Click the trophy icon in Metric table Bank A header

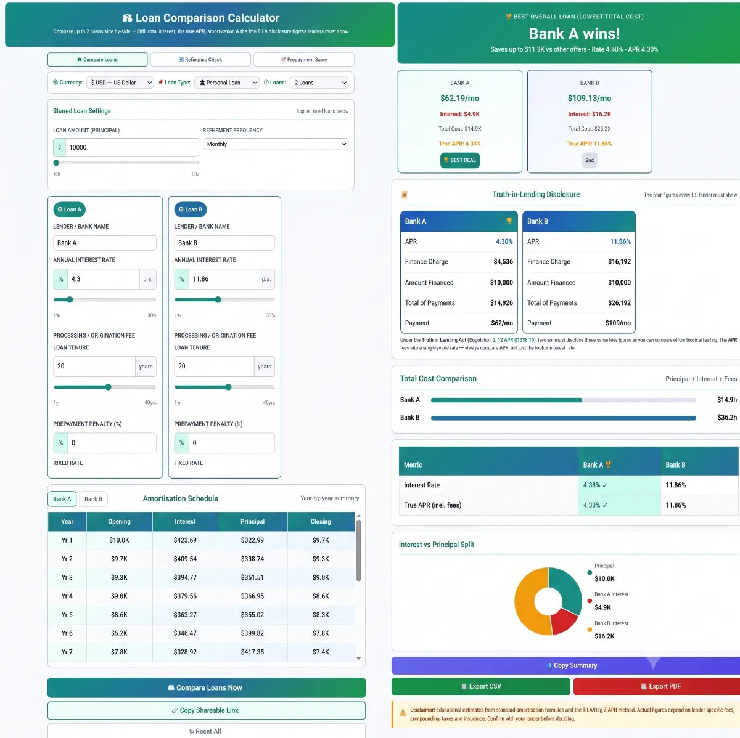(x=609, y=464)
